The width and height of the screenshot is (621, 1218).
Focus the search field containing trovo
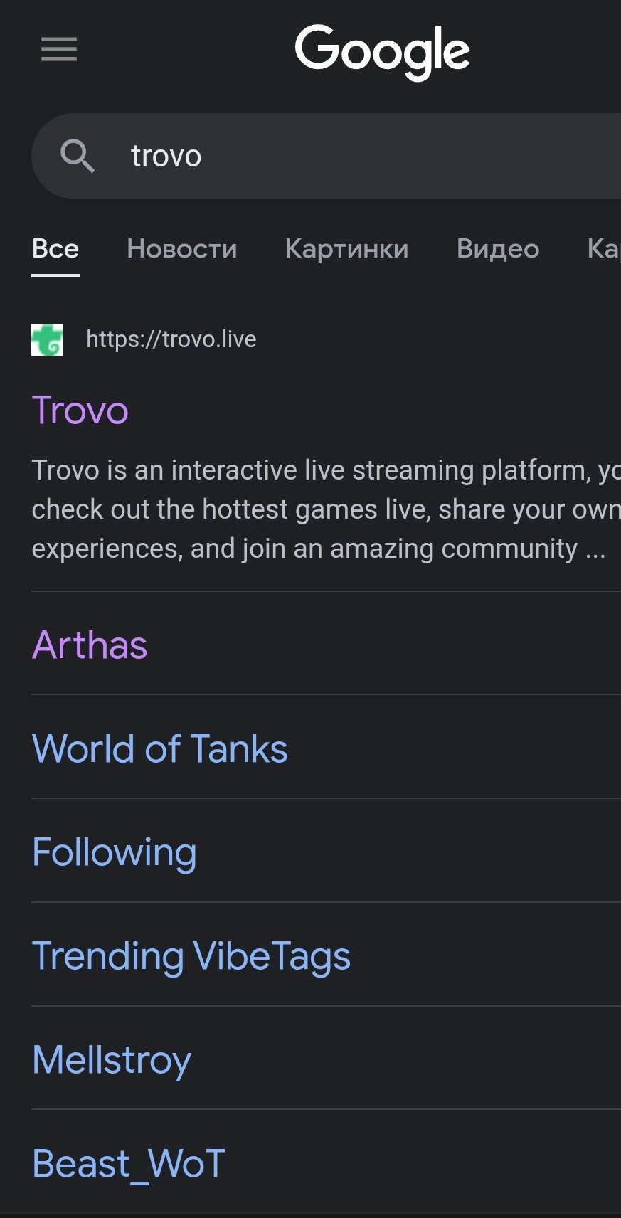356,156
